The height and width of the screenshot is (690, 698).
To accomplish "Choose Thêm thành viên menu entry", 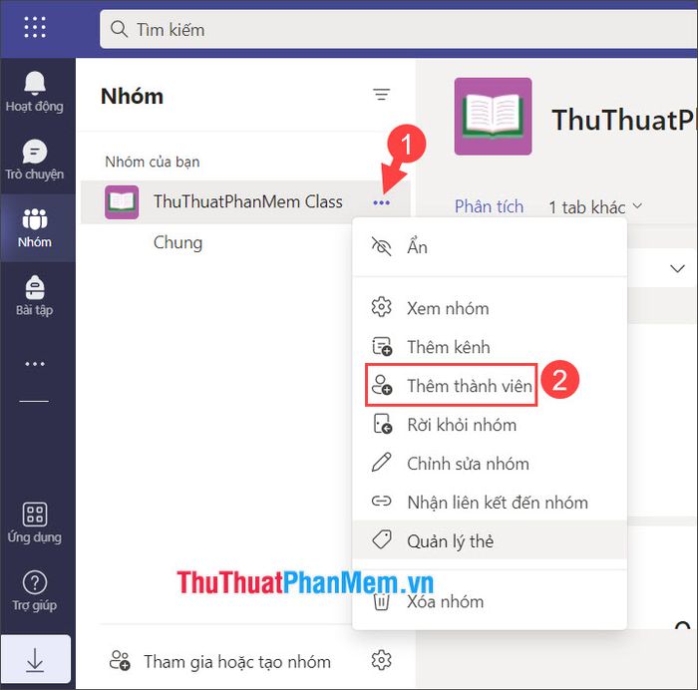I will coord(490,386).
